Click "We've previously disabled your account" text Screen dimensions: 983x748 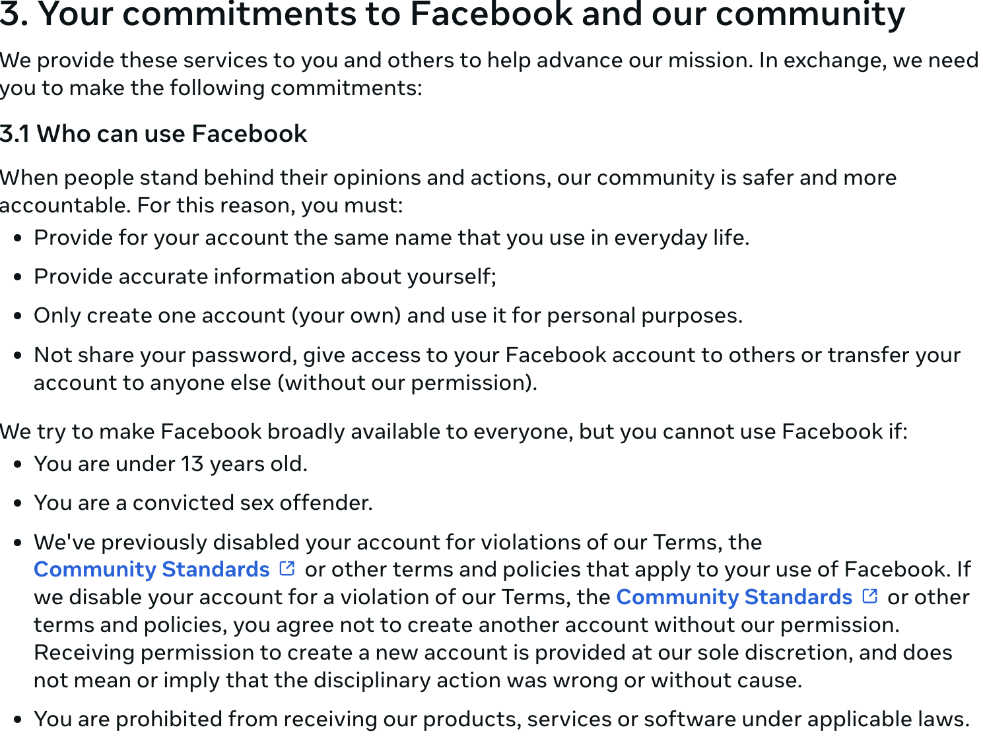pos(397,542)
